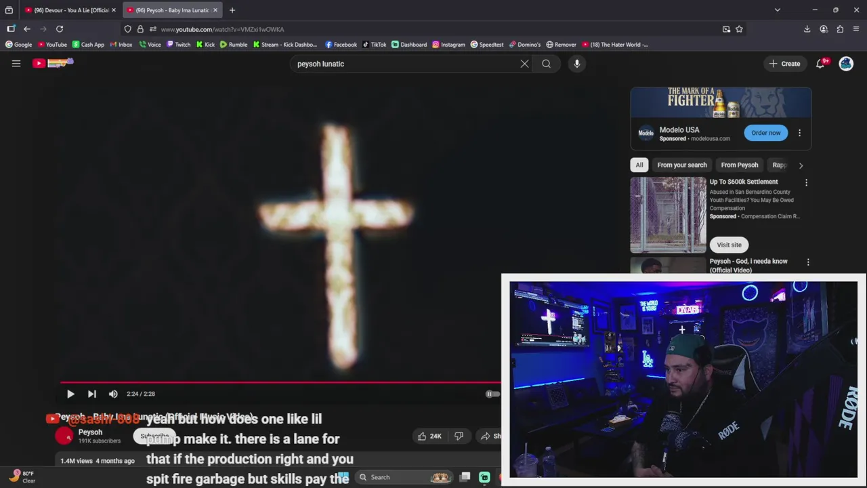Screen dimensions: 867x488
Task: Toggle the autoplay switch in the player
Action: (492, 394)
